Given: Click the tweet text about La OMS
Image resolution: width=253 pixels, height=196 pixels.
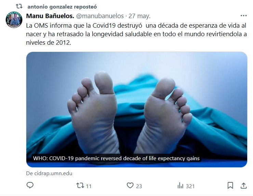Looking at the screenshot, I should pos(136,34).
